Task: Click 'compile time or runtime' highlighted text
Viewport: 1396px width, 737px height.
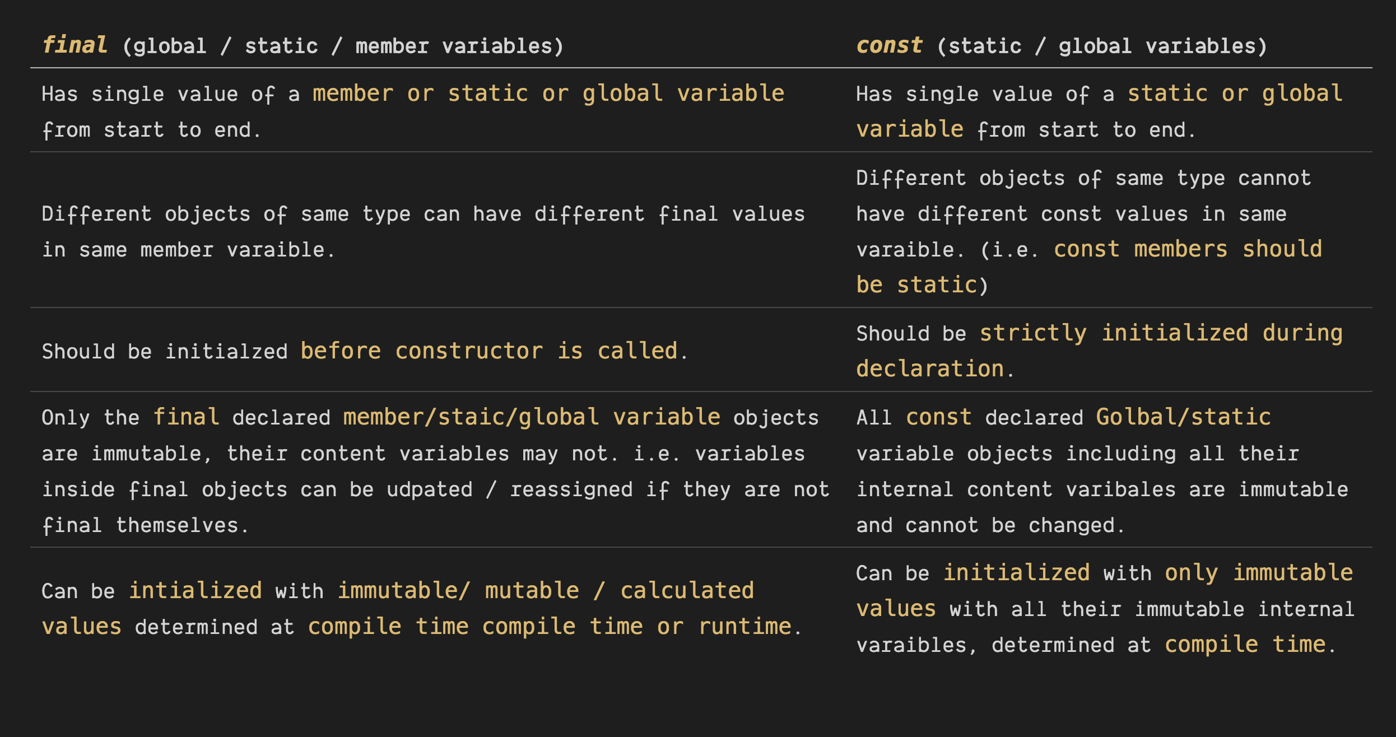Action: 636,627
